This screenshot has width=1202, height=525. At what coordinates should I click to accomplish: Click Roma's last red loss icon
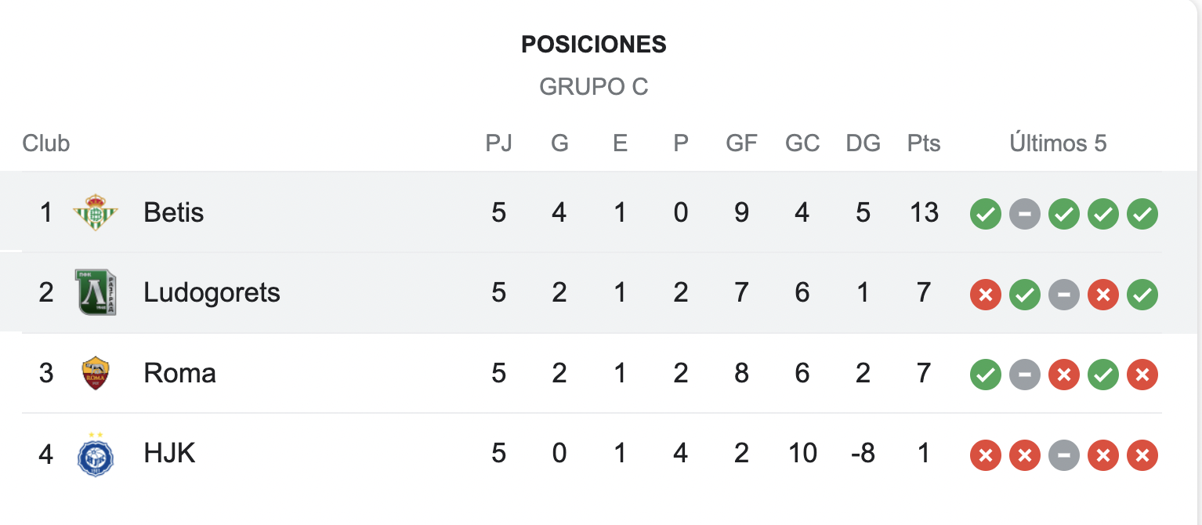tap(1142, 375)
